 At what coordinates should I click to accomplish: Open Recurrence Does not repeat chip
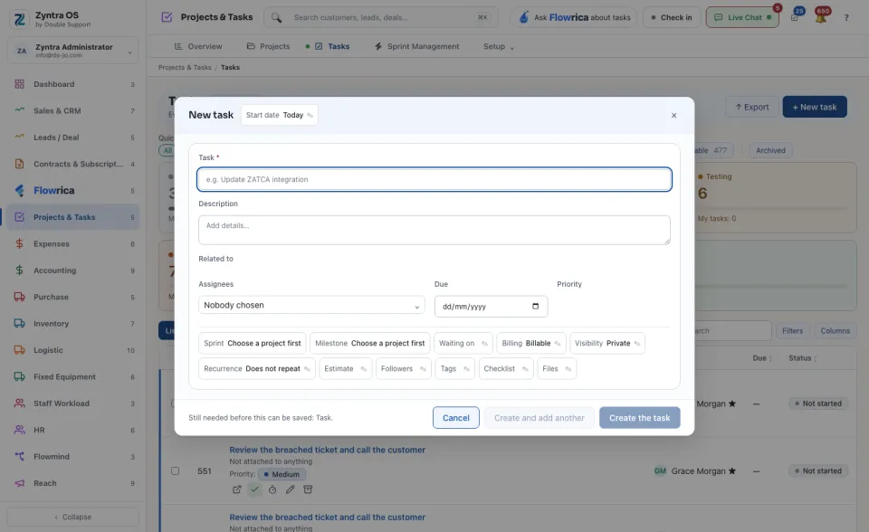257,368
